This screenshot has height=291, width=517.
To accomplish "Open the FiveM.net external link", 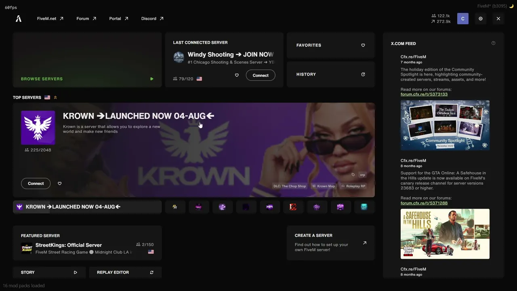I will (50, 19).
